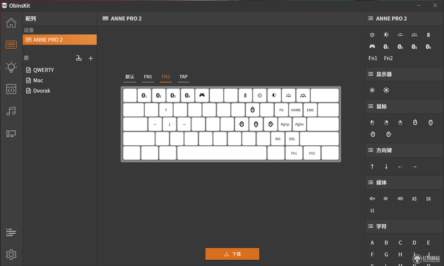Switch to the TAP layer tab
The image size is (444, 266).
(183, 77)
